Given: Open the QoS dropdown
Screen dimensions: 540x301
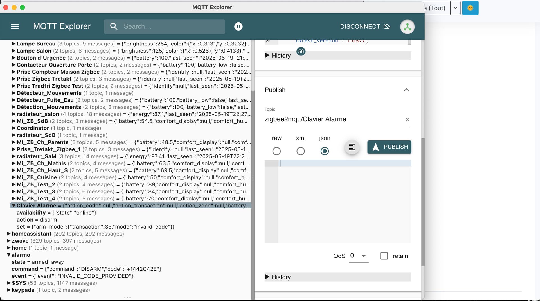Looking at the screenshot, I should point(358,256).
